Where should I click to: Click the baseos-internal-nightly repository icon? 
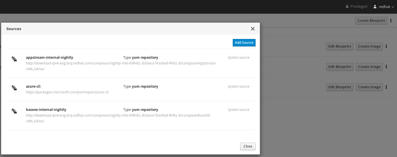(x=14, y=111)
